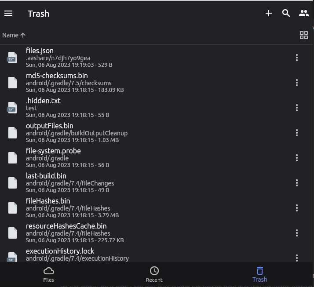Click path android/.gradle/buildOutputCleanup
The height and width of the screenshot is (287, 314).
pos(77,133)
